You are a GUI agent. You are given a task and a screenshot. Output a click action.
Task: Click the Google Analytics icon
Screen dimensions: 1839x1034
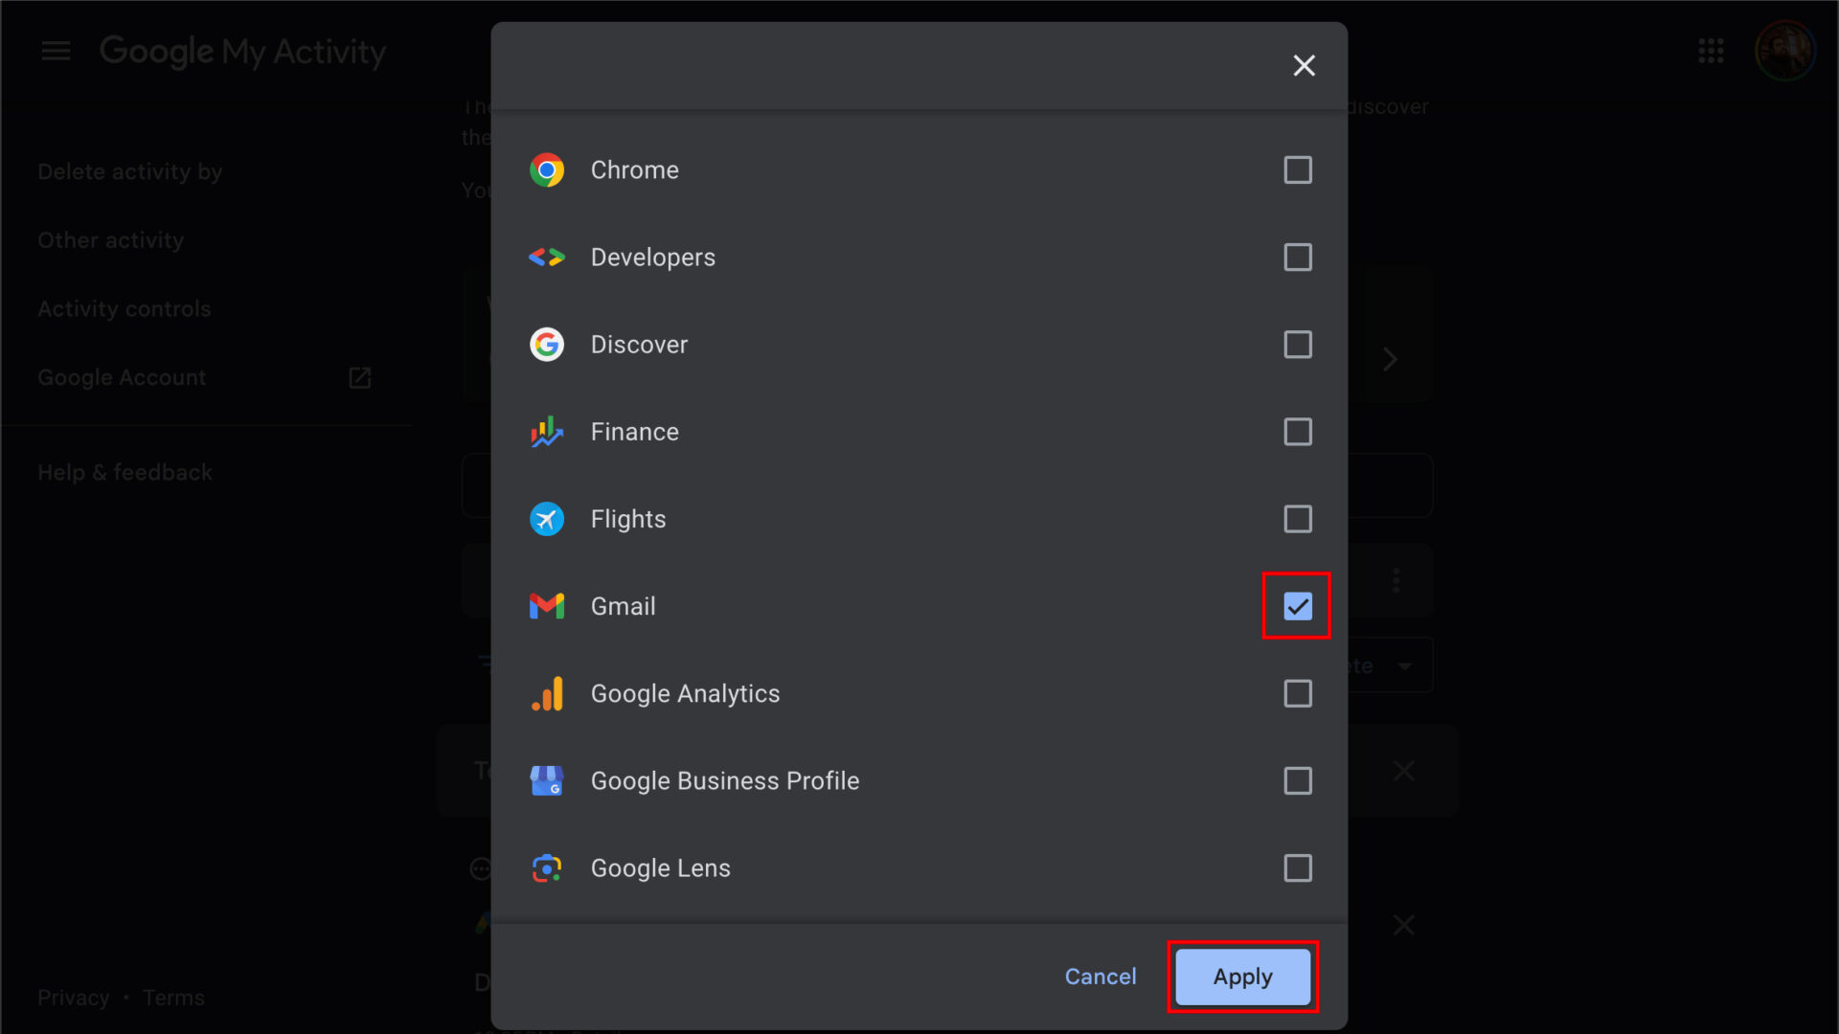click(x=546, y=693)
